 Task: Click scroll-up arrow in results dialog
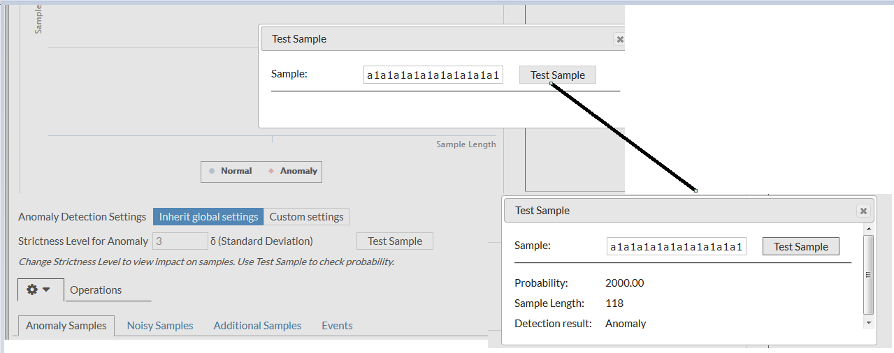pos(869,229)
